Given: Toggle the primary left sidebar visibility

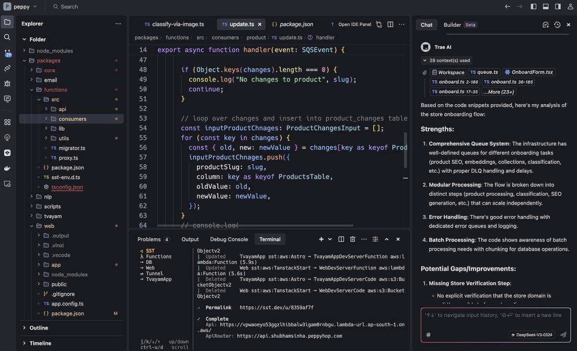Looking at the screenshot, I should click(x=534, y=7).
